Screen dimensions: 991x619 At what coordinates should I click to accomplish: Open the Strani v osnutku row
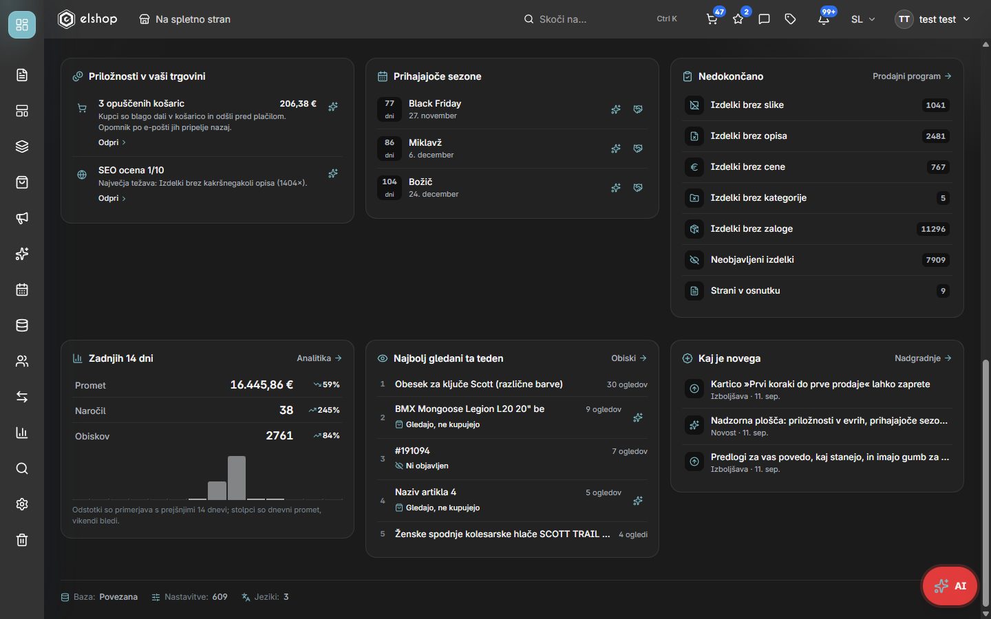(x=817, y=291)
